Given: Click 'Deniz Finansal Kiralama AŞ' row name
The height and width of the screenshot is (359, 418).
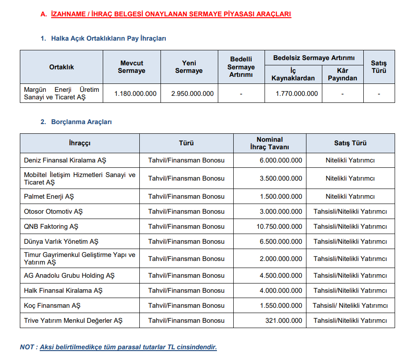Looking at the screenshot, I should pyautogui.click(x=65, y=160).
